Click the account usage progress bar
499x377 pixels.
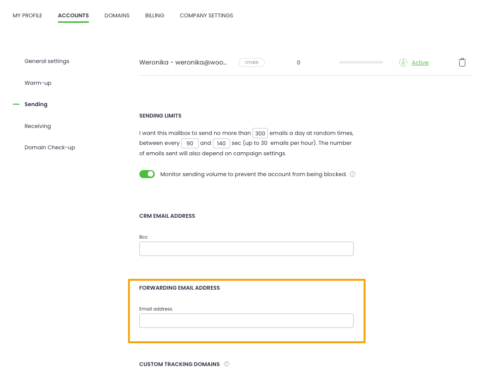pos(361,63)
